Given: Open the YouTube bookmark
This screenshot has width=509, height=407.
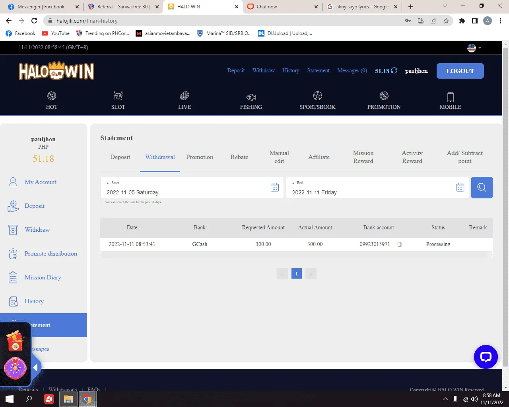Looking at the screenshot, I should [x=56, y=33].
